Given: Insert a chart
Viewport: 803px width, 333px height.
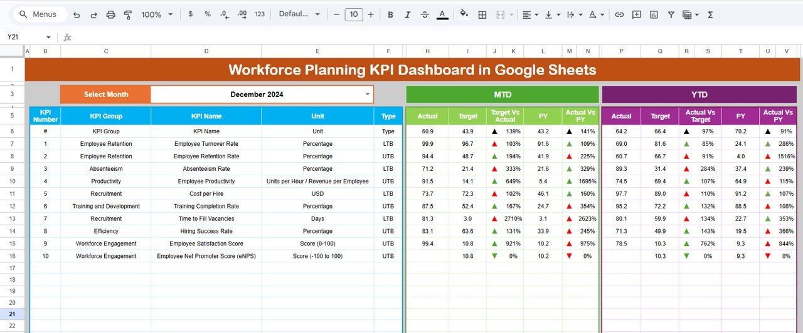Looking at the screenshot, I should point(654,14).
